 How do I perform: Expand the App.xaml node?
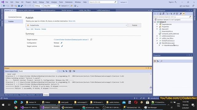[157, 29]
